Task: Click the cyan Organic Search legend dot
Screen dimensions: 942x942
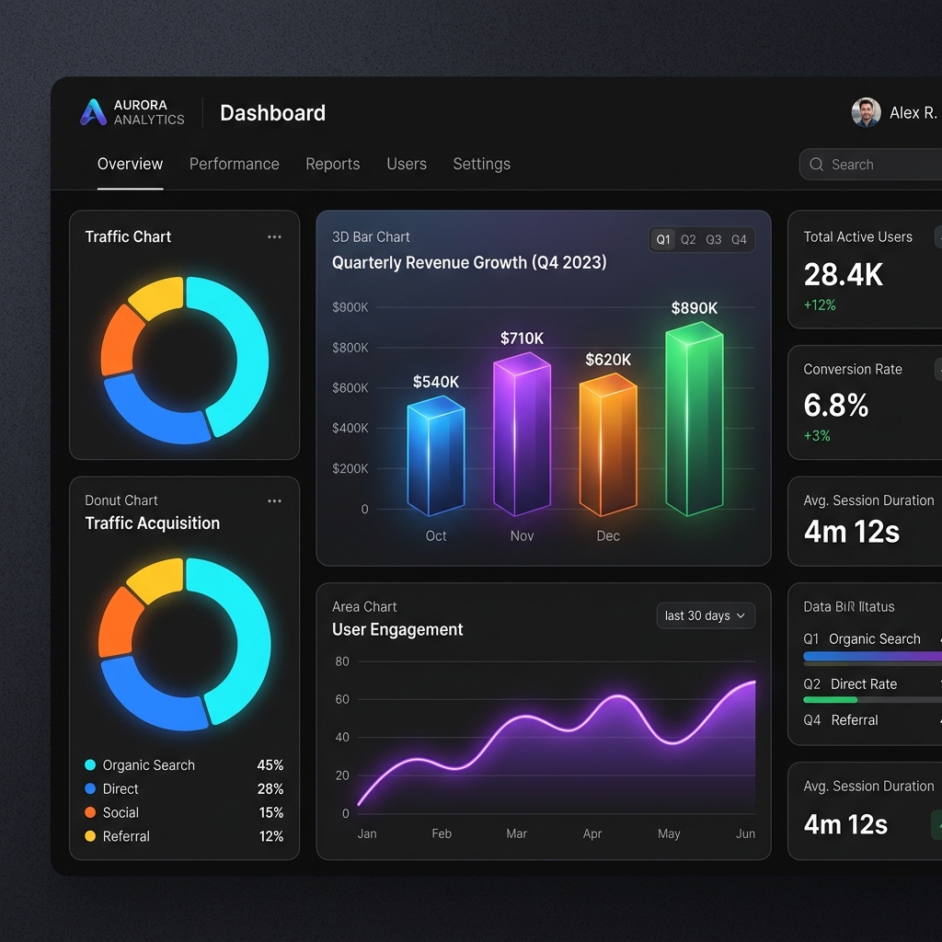Action: 90,764
